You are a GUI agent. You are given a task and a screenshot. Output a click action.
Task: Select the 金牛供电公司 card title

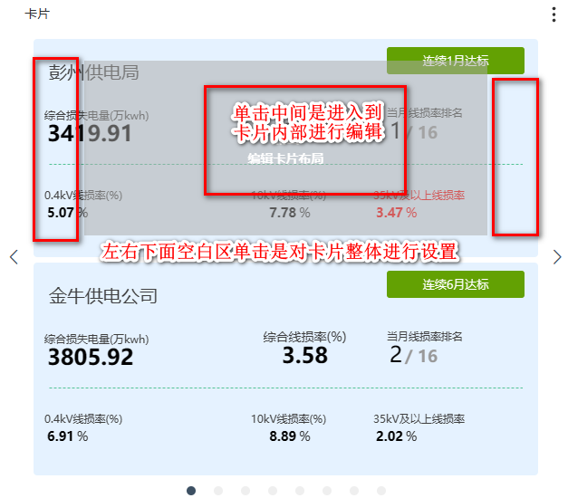(103, 295)
